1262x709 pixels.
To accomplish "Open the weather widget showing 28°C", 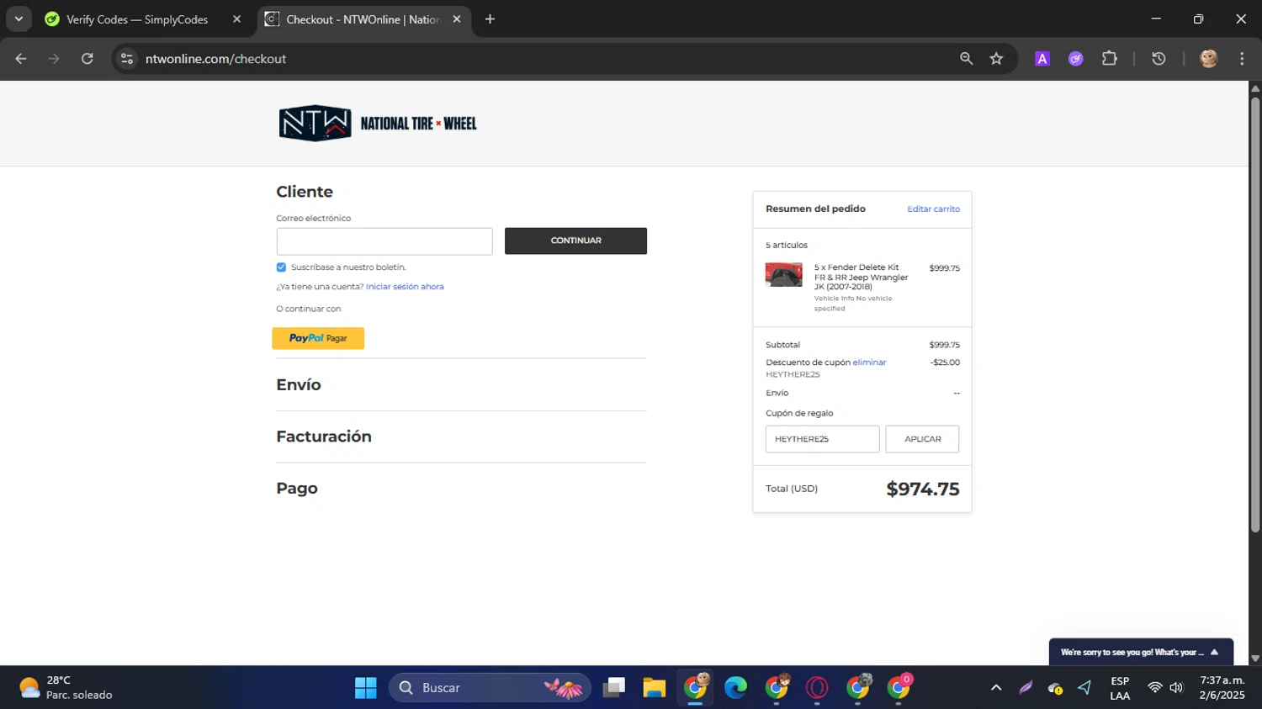I will pyautogui.click(x=66, y=688).
